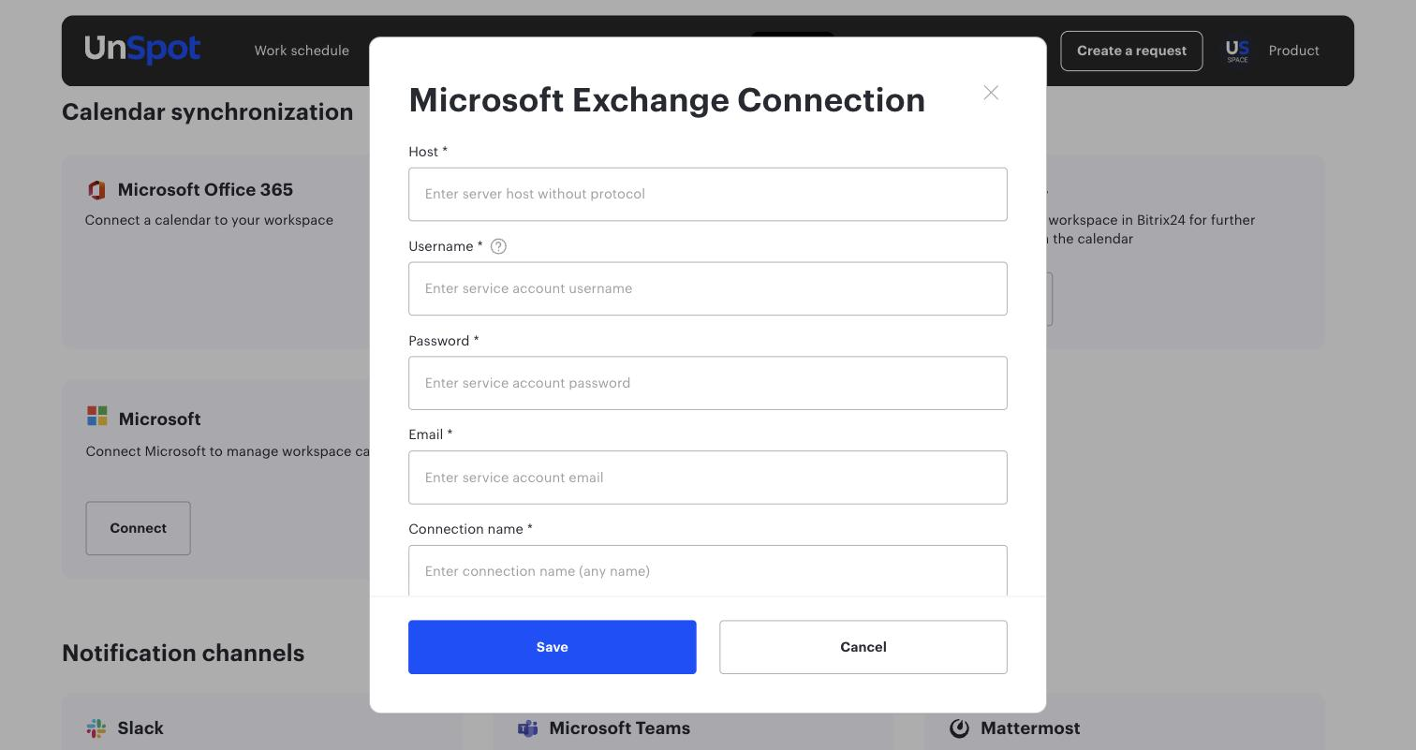This screenshot has width=1416, height=750.
Task: Click the Microsoft Teams channel title
Action: click(x=619, y=728)
